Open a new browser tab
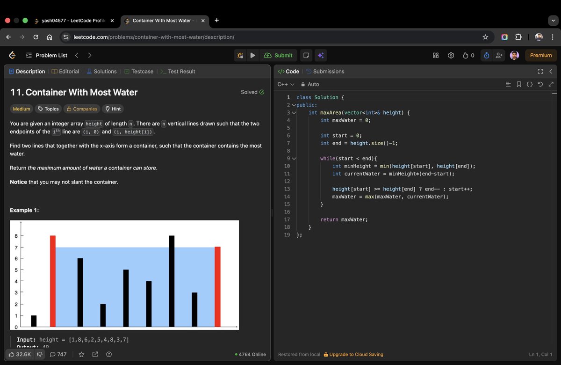Image resolution: width=561 pixels, height=365 pixels. pyautogui.click(x=217, y=21)
